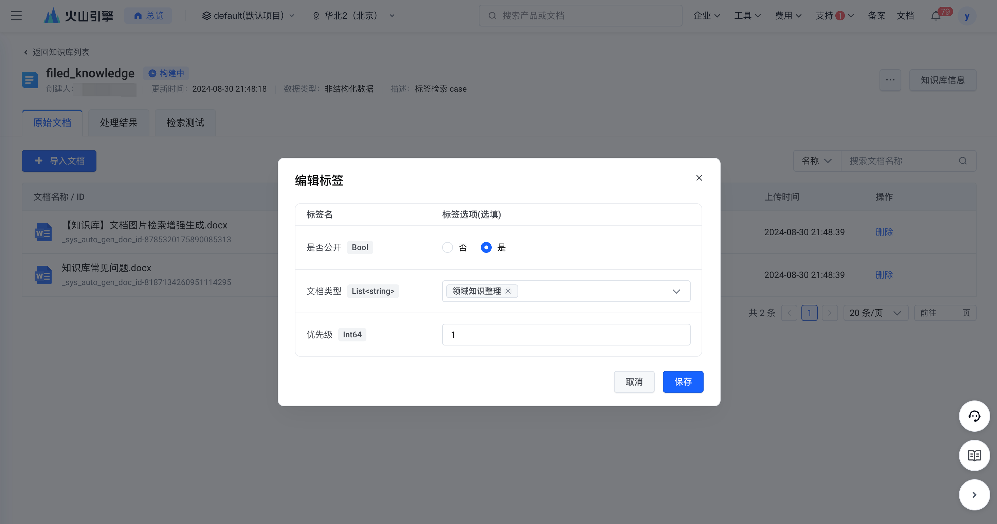Click the 构建中 status badge
Image resolution: width=997 pixels, height=524 pixels.
pos(166,73)
